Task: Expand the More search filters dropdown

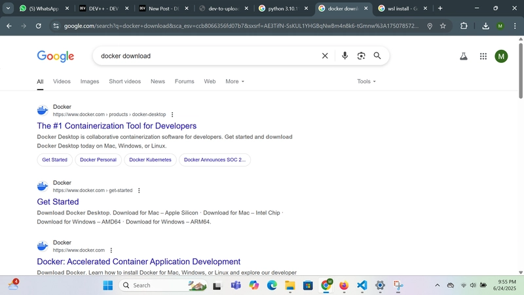Action: tap(234, 81)
